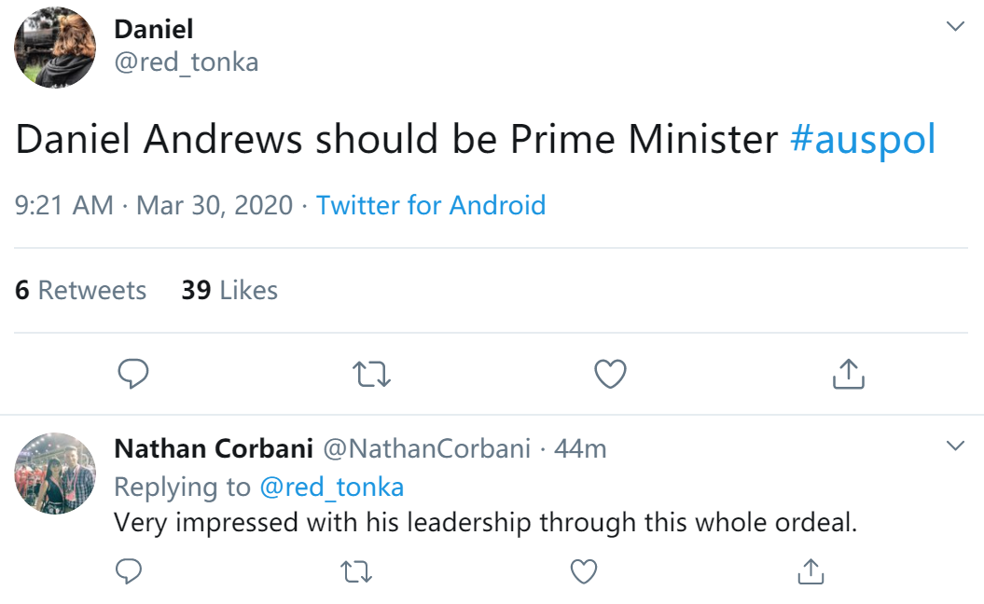Image resolution: width=984 pixels, height=604 pixels.
Task: Retweet the Daniel Andrews tweet
Action: pyautogui.click(x=372, y=375)
